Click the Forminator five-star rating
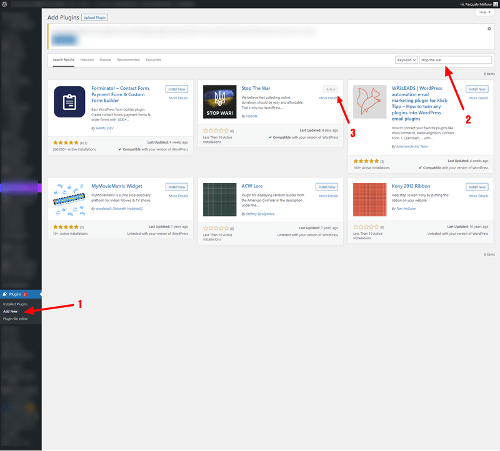 [x=66, y=143]
